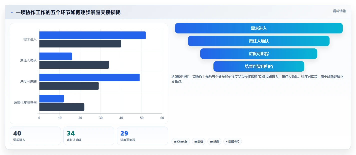Click the lightning icon beside the title

click(x=12, y=12)
